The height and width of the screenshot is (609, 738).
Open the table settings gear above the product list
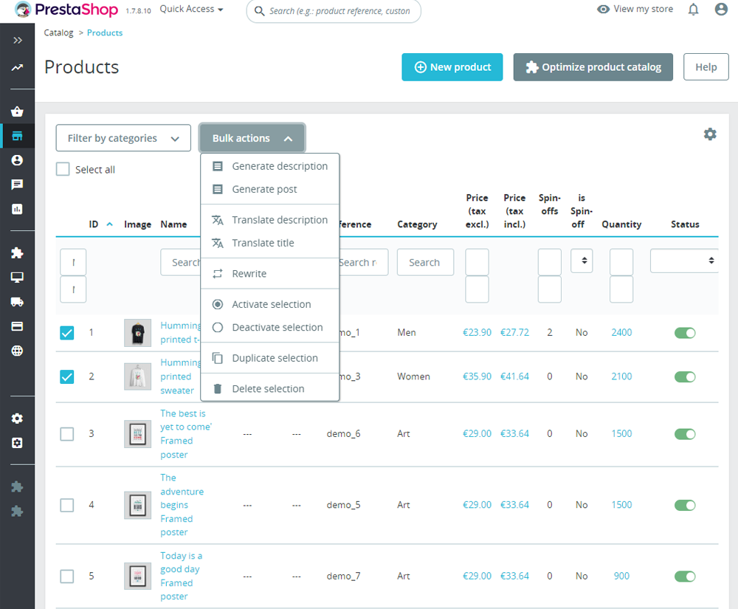pos(710,134)
